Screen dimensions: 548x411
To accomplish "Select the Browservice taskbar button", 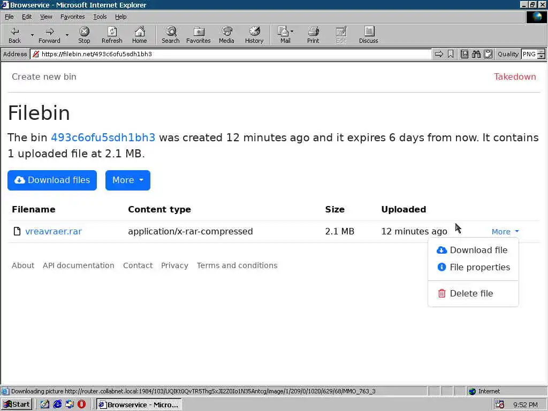I will 139,405.
